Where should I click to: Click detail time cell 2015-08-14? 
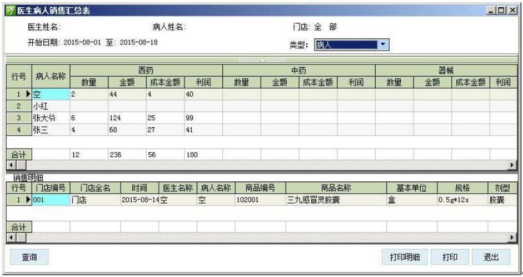140,200
